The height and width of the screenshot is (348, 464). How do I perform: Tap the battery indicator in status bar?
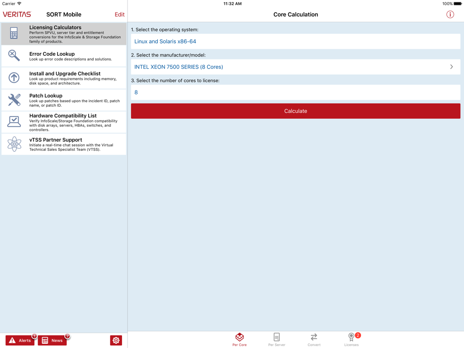pos(458,4)
